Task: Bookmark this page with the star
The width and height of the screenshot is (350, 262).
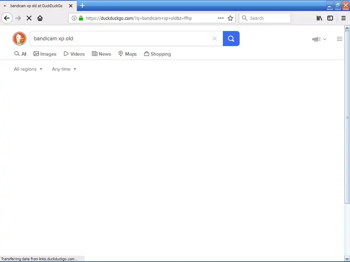Action: pos(230,18)
